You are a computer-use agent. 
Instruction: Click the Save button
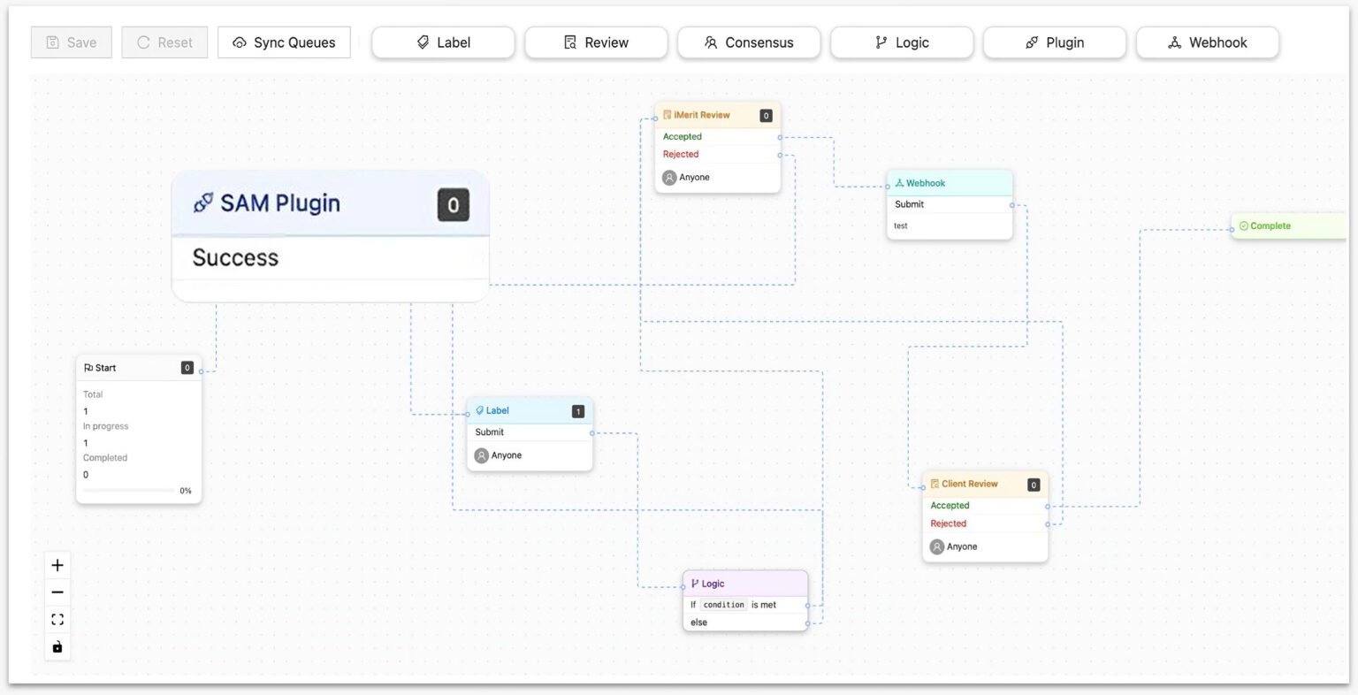pos(71,42)
